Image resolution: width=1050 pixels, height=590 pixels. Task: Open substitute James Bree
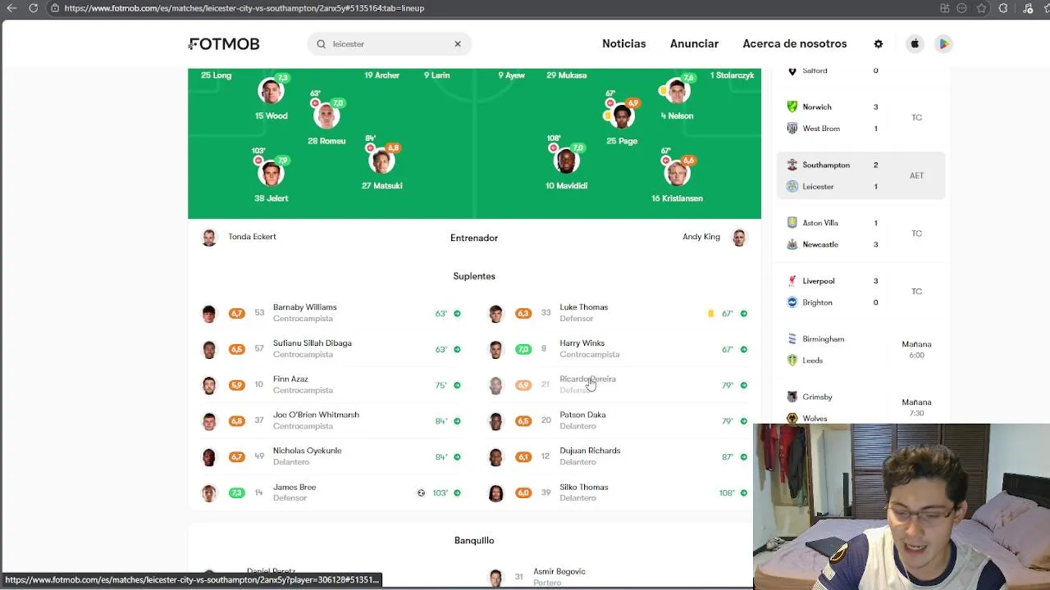(x=331, y=492)
